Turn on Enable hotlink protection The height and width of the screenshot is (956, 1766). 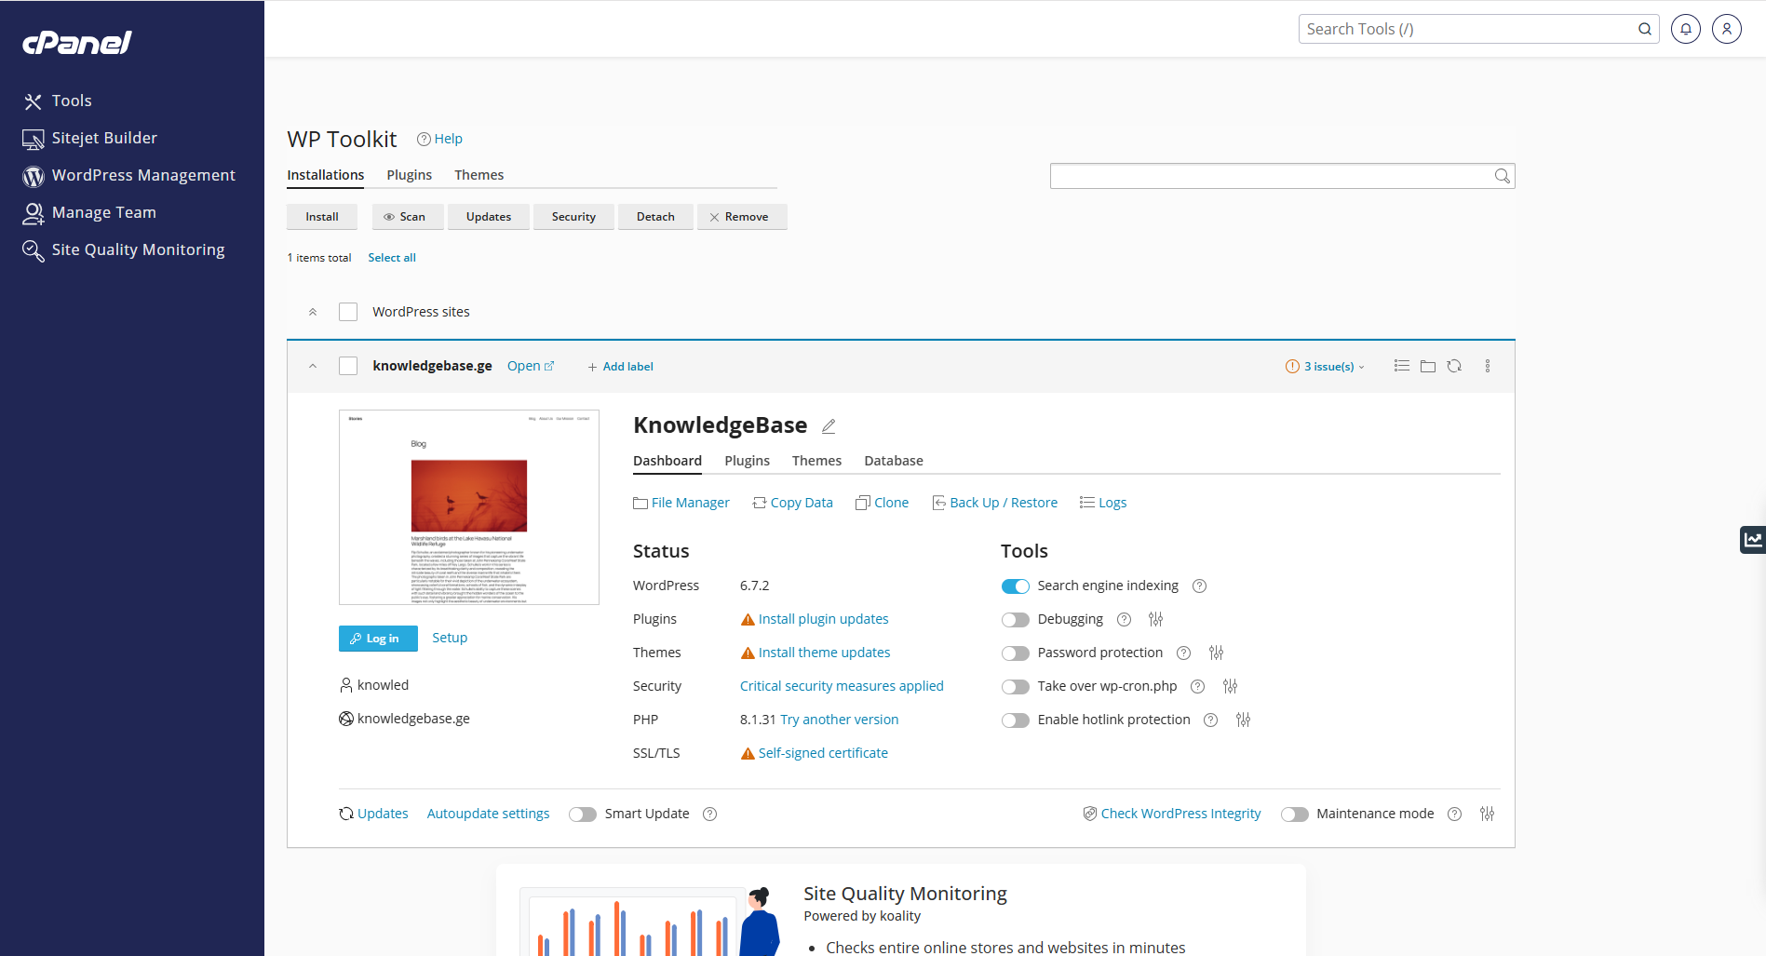tap(1015, 720)
